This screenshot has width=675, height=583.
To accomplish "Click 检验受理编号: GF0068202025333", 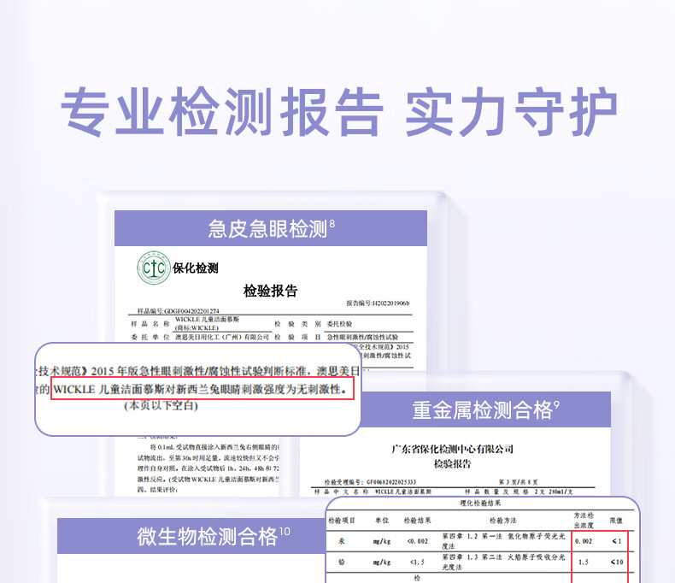I will (x=370, y=482).
